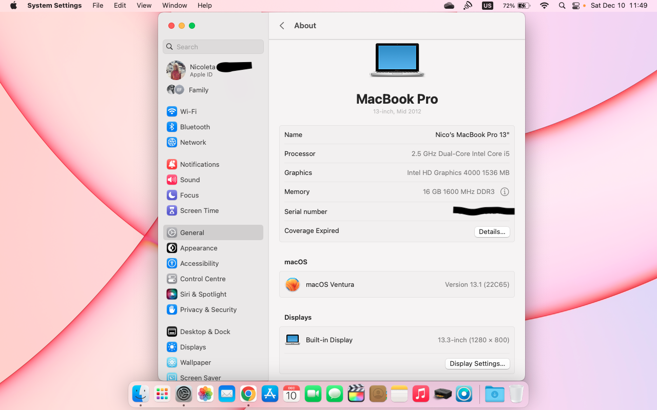
Task: Open the Trash in the Dock
Action: pyautogui.click(x=516, y=394)
